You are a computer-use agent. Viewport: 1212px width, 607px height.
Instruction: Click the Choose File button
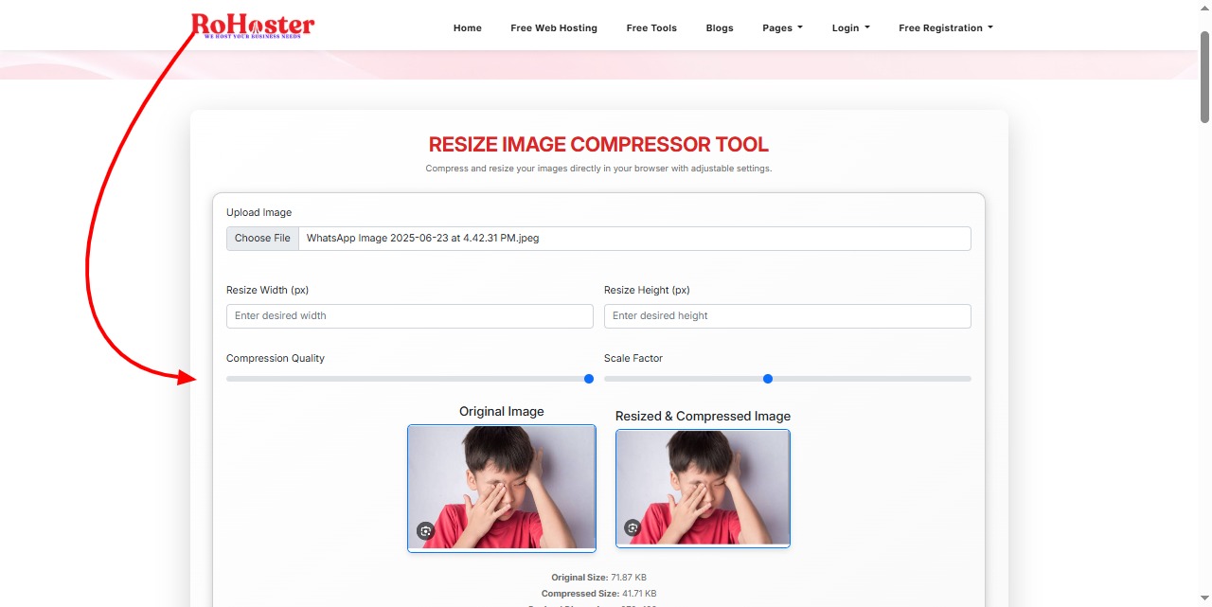262,239
